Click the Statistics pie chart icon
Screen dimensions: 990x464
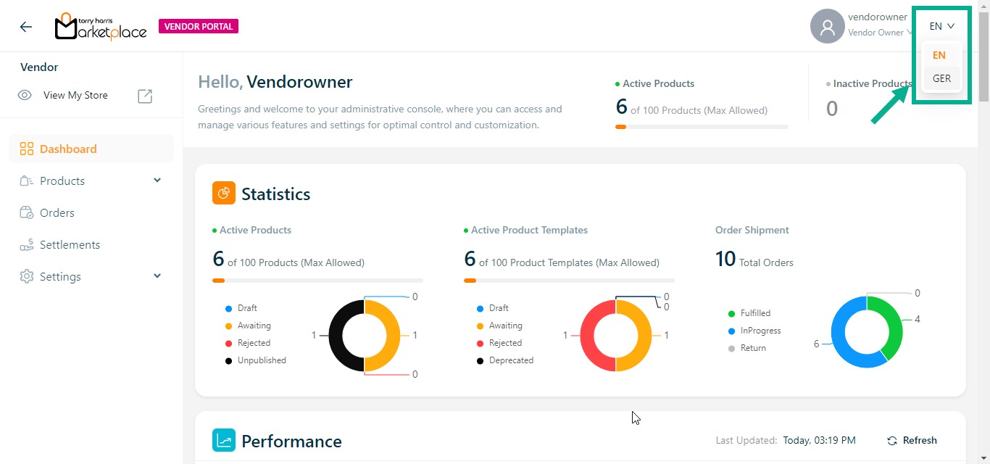pos(224,194)
